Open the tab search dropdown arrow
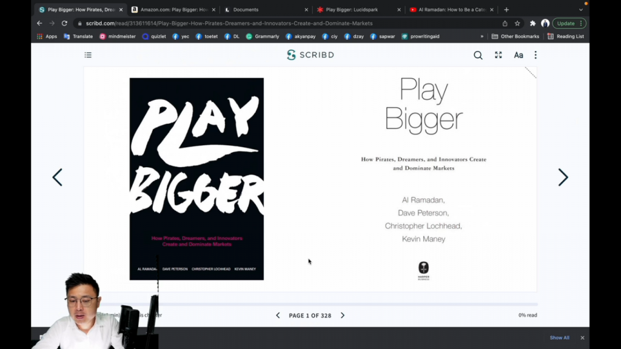The width and height of the screenshot is (621, 349). [x=580, y=10]
